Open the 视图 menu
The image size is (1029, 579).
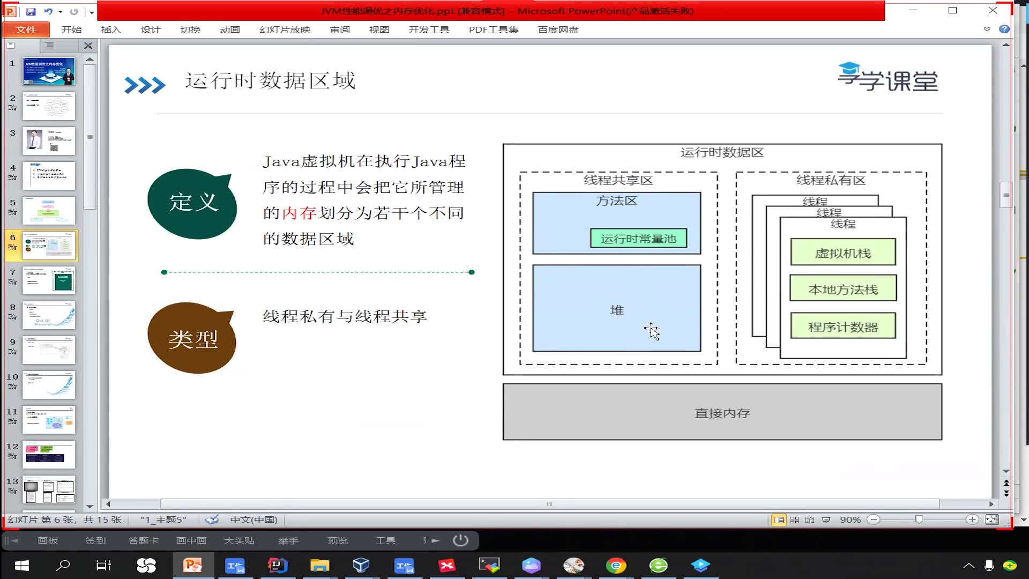(x=379, y=29)
